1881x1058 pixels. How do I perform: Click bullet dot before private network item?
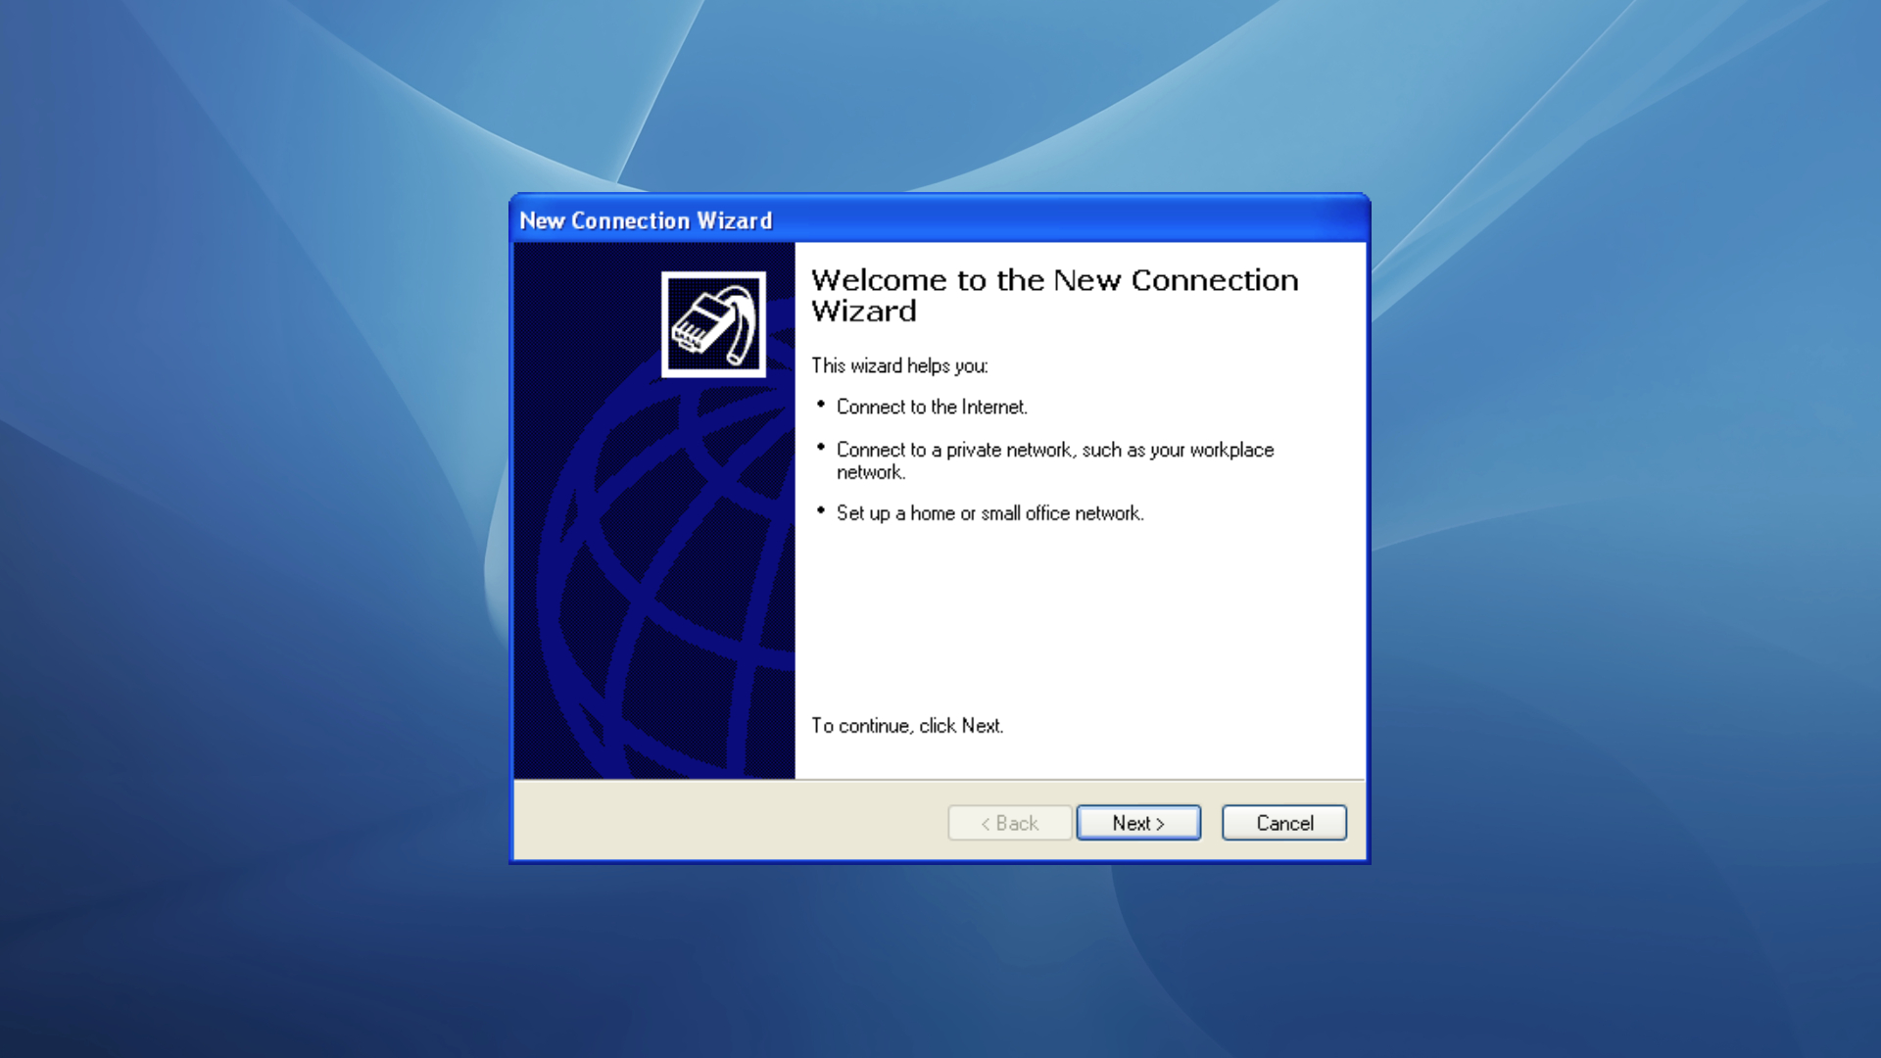click(x=821, y=447)
